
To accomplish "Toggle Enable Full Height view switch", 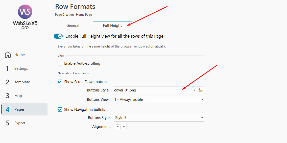I will (x=58, y=36).
